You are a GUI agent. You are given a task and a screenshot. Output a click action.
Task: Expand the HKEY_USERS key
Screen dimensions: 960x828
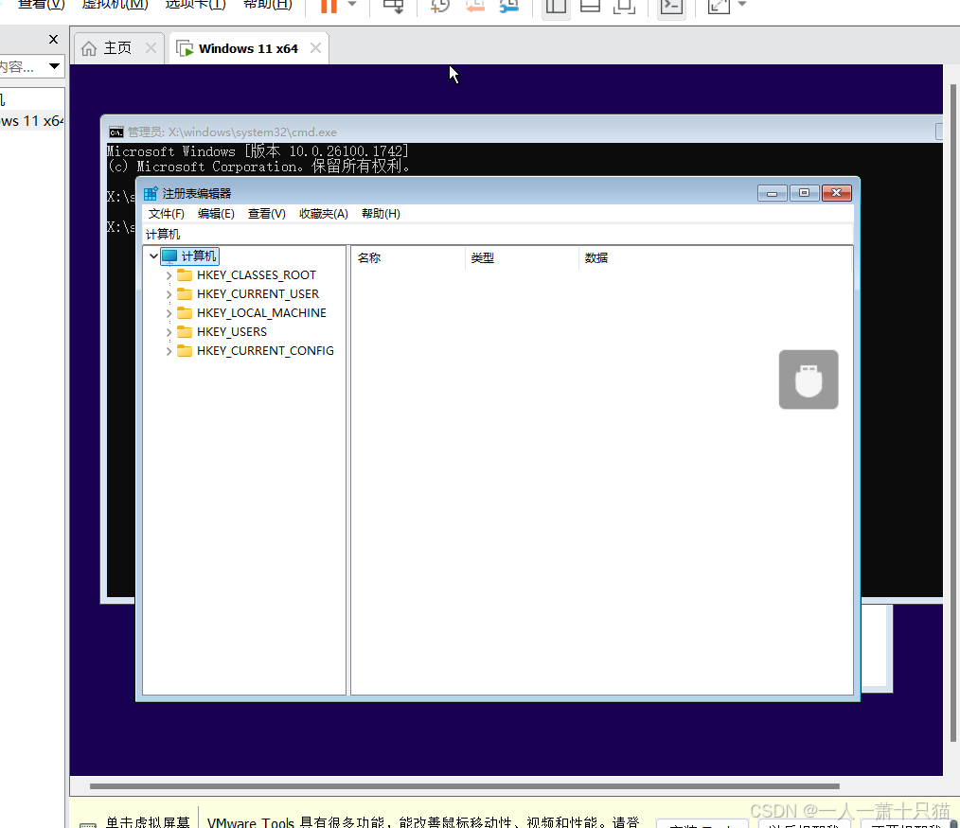[169, 332]
